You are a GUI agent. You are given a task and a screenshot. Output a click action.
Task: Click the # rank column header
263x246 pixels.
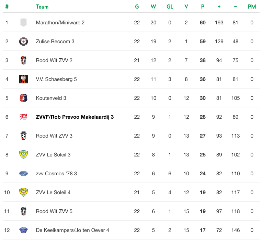click(7, 7)
